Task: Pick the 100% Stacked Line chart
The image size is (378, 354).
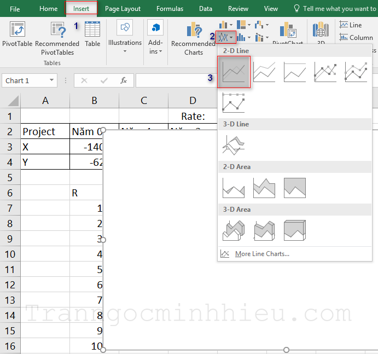Action: (295, 72)
